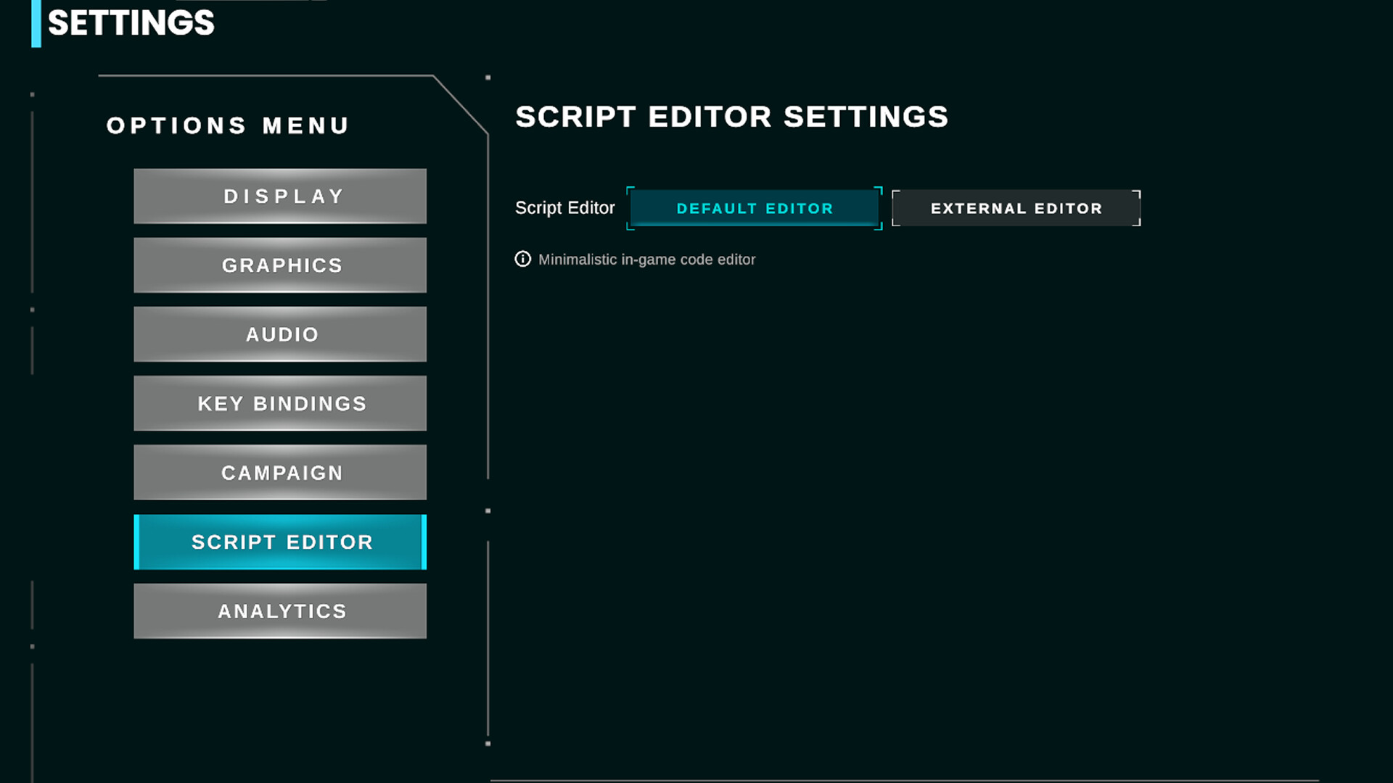Switch to the Graphics options
The width and height of the screenshot is (1393, 783).
pyautogui.click(x=279, y=265)
